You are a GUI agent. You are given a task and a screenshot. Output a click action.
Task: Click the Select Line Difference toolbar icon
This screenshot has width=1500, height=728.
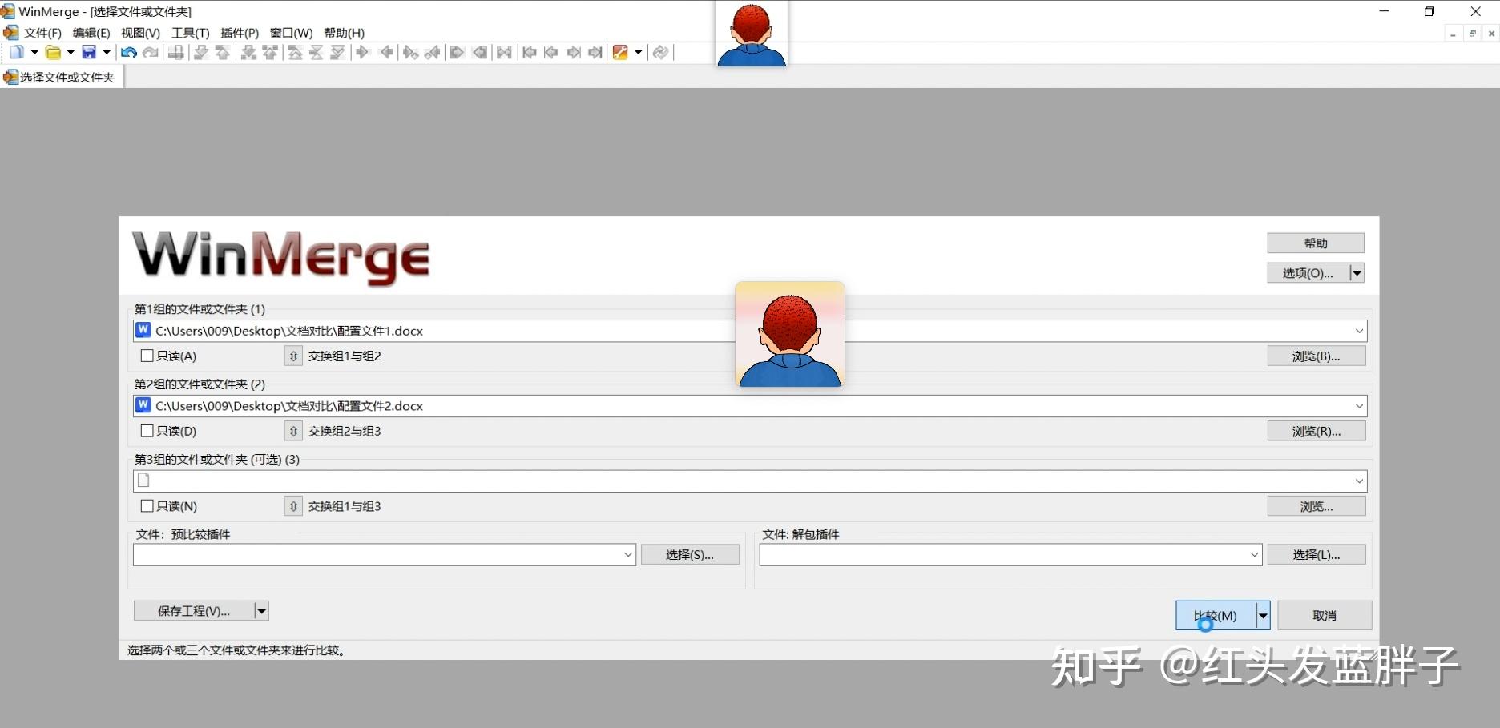[x=176, y=52]
